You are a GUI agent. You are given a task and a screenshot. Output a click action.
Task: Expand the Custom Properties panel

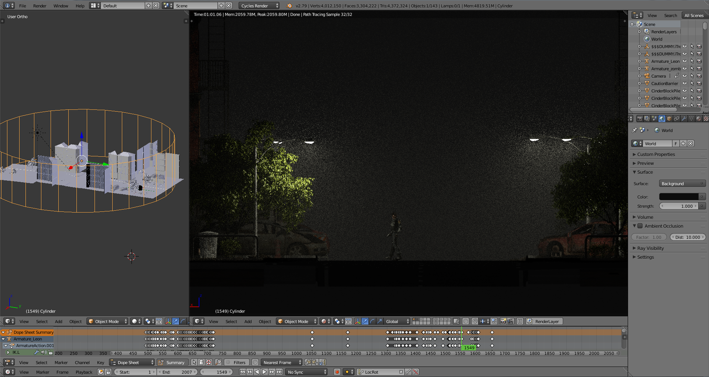(656, 154)
